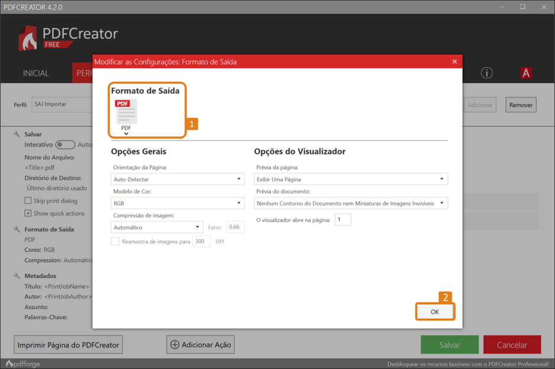Click the PDFCreator flame logo

click(28, 38)
